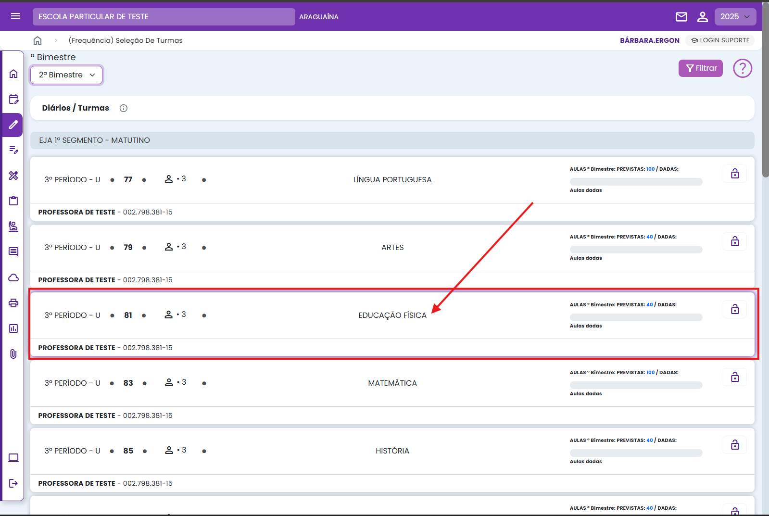Open the 2025 year selector
769x516 pixels.
tap(735, 17)
